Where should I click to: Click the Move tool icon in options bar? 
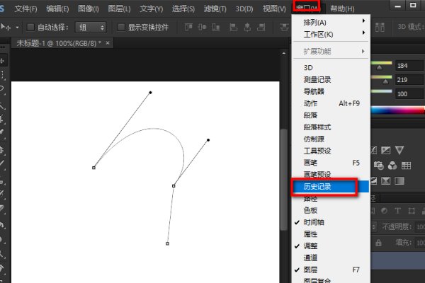pos(6,27)
